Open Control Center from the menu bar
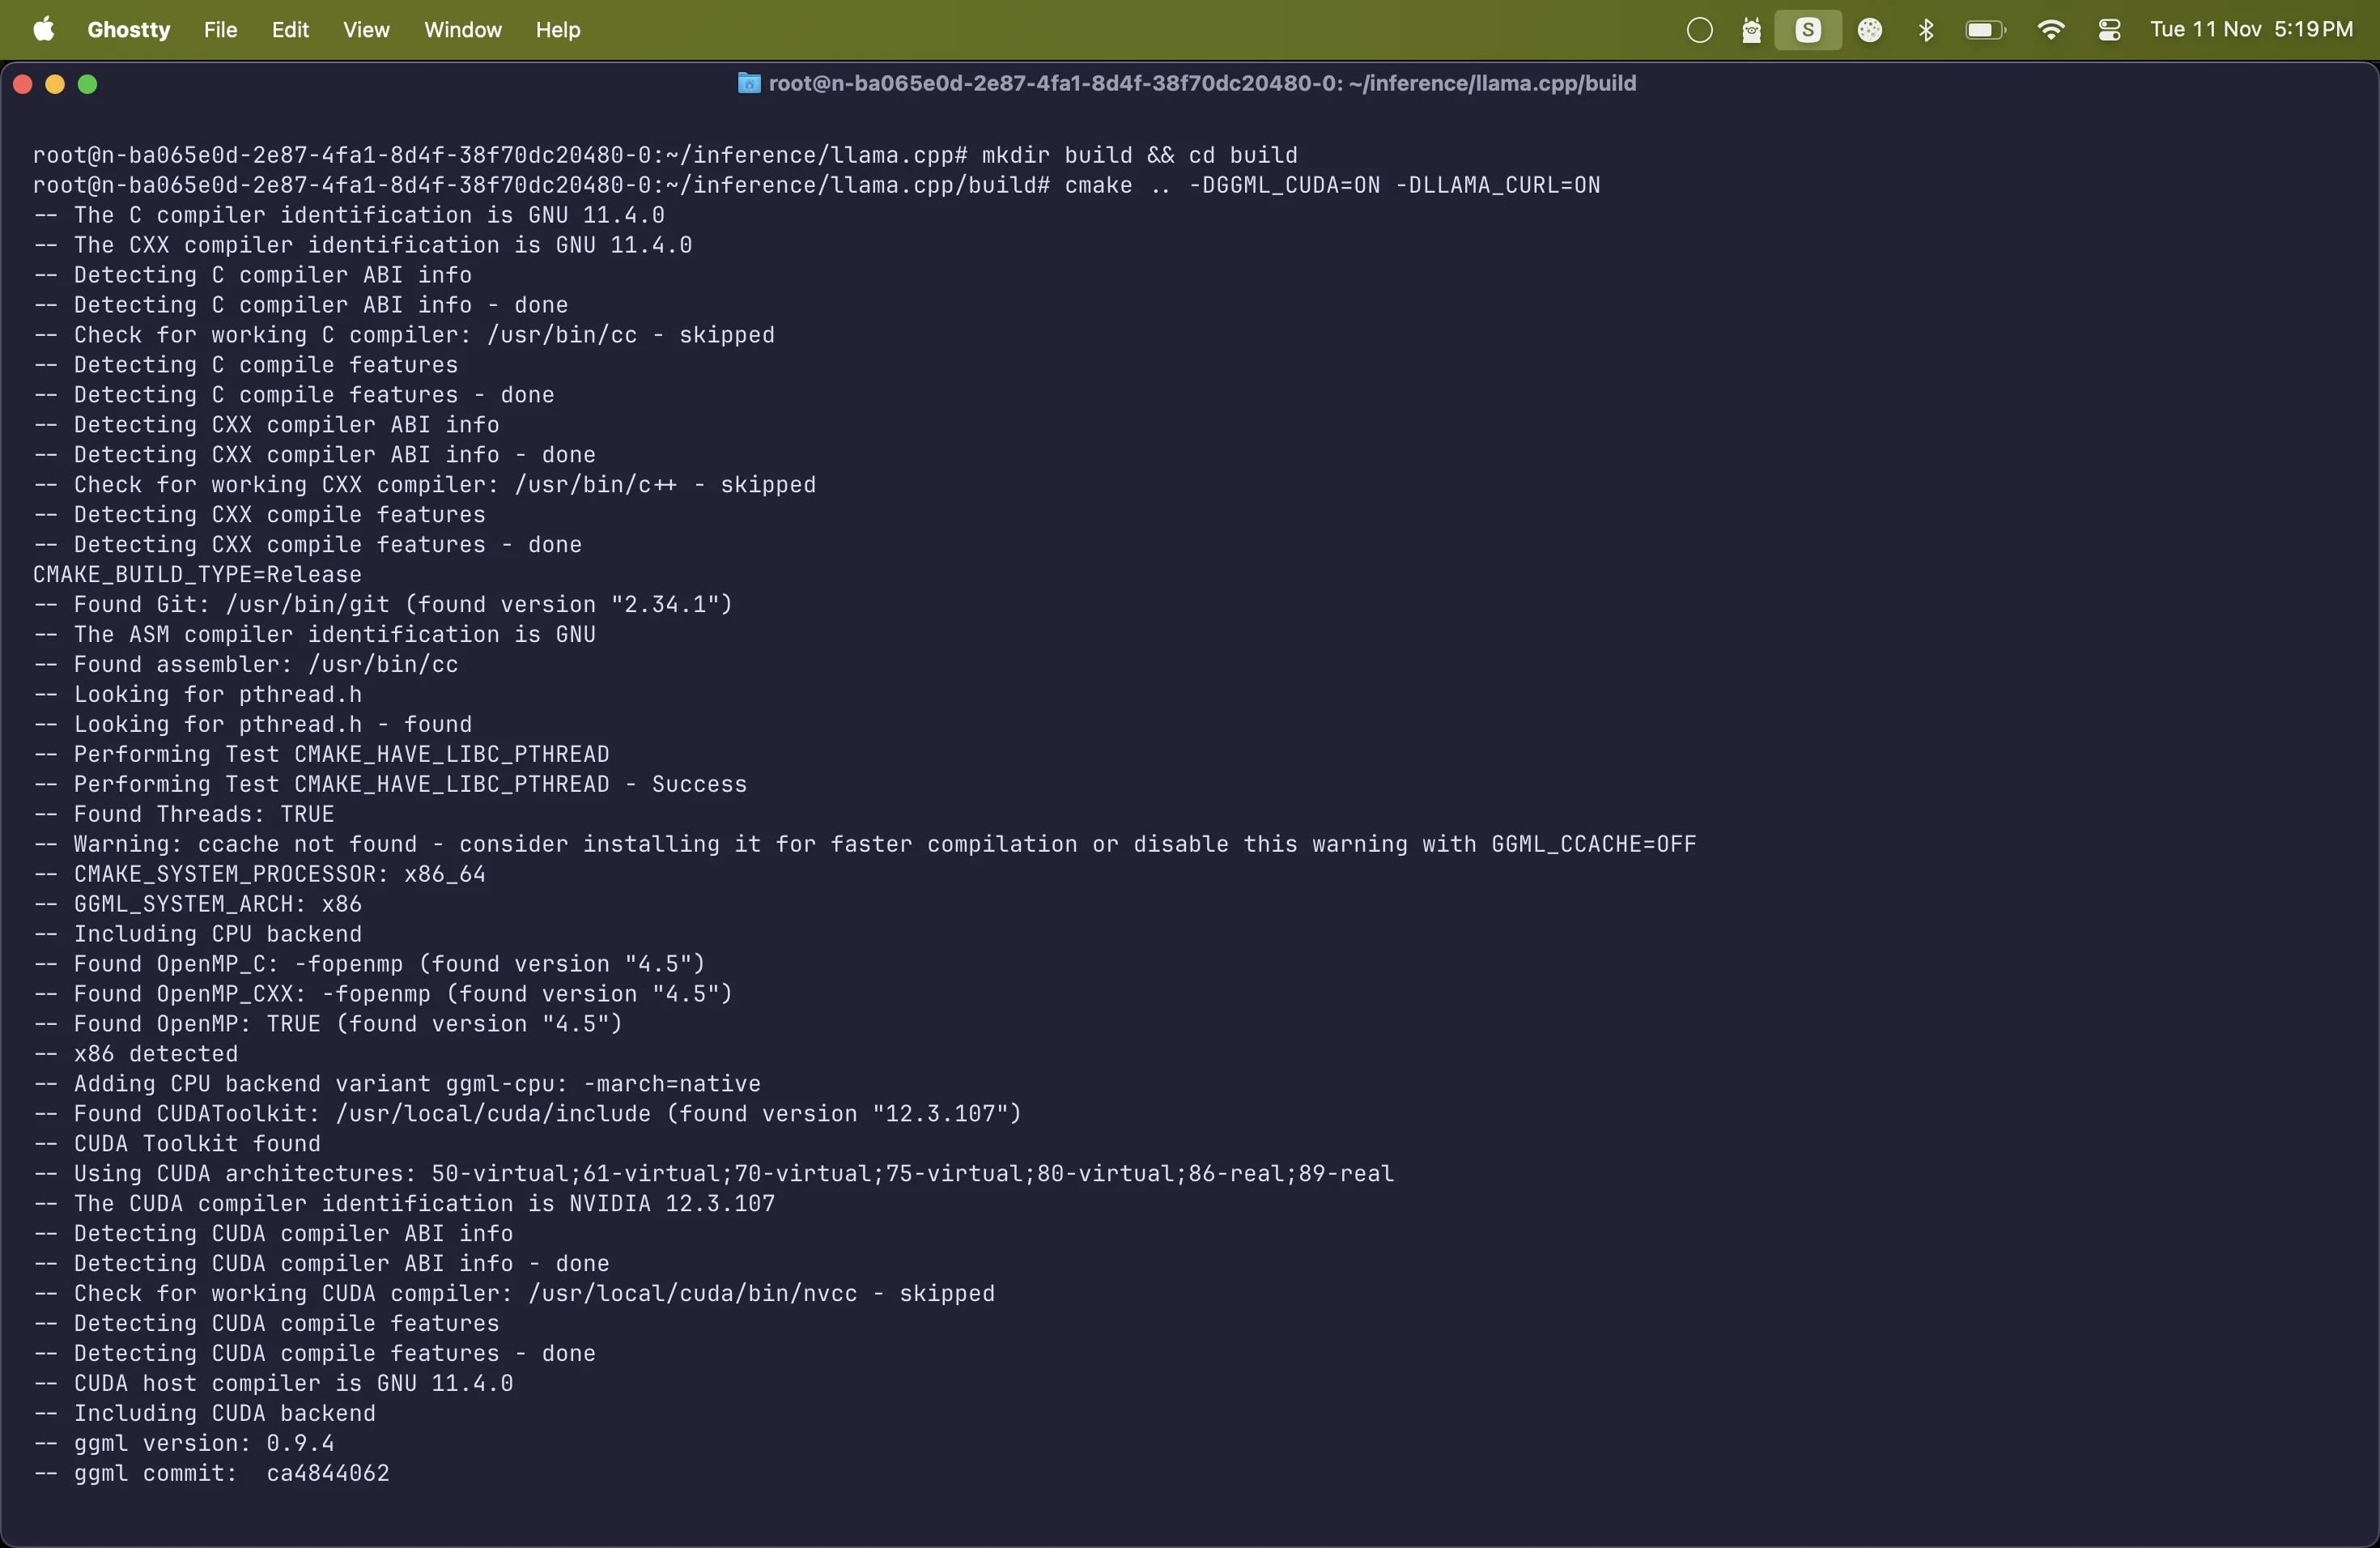 click(x=2110, y=29)
